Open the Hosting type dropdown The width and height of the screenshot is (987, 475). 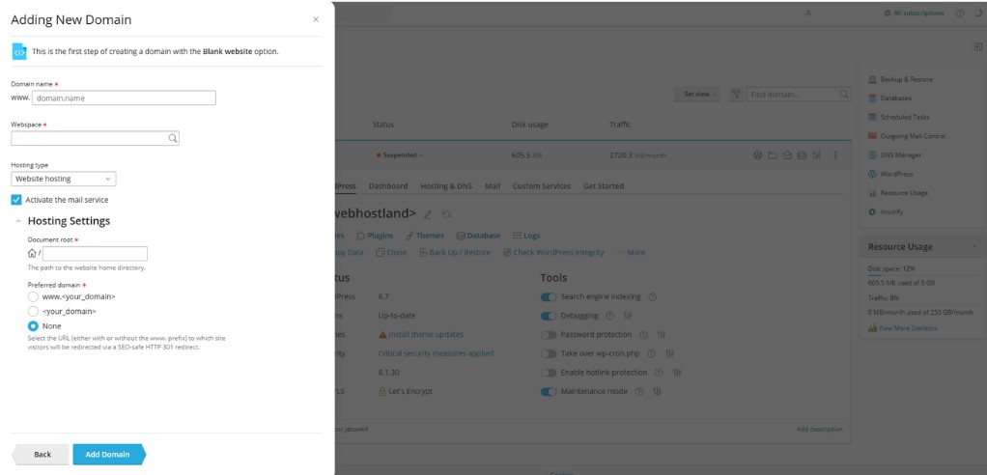point(64,179)
